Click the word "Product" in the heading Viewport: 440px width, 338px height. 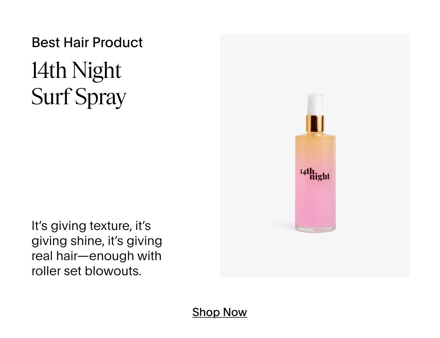(118, 42)
